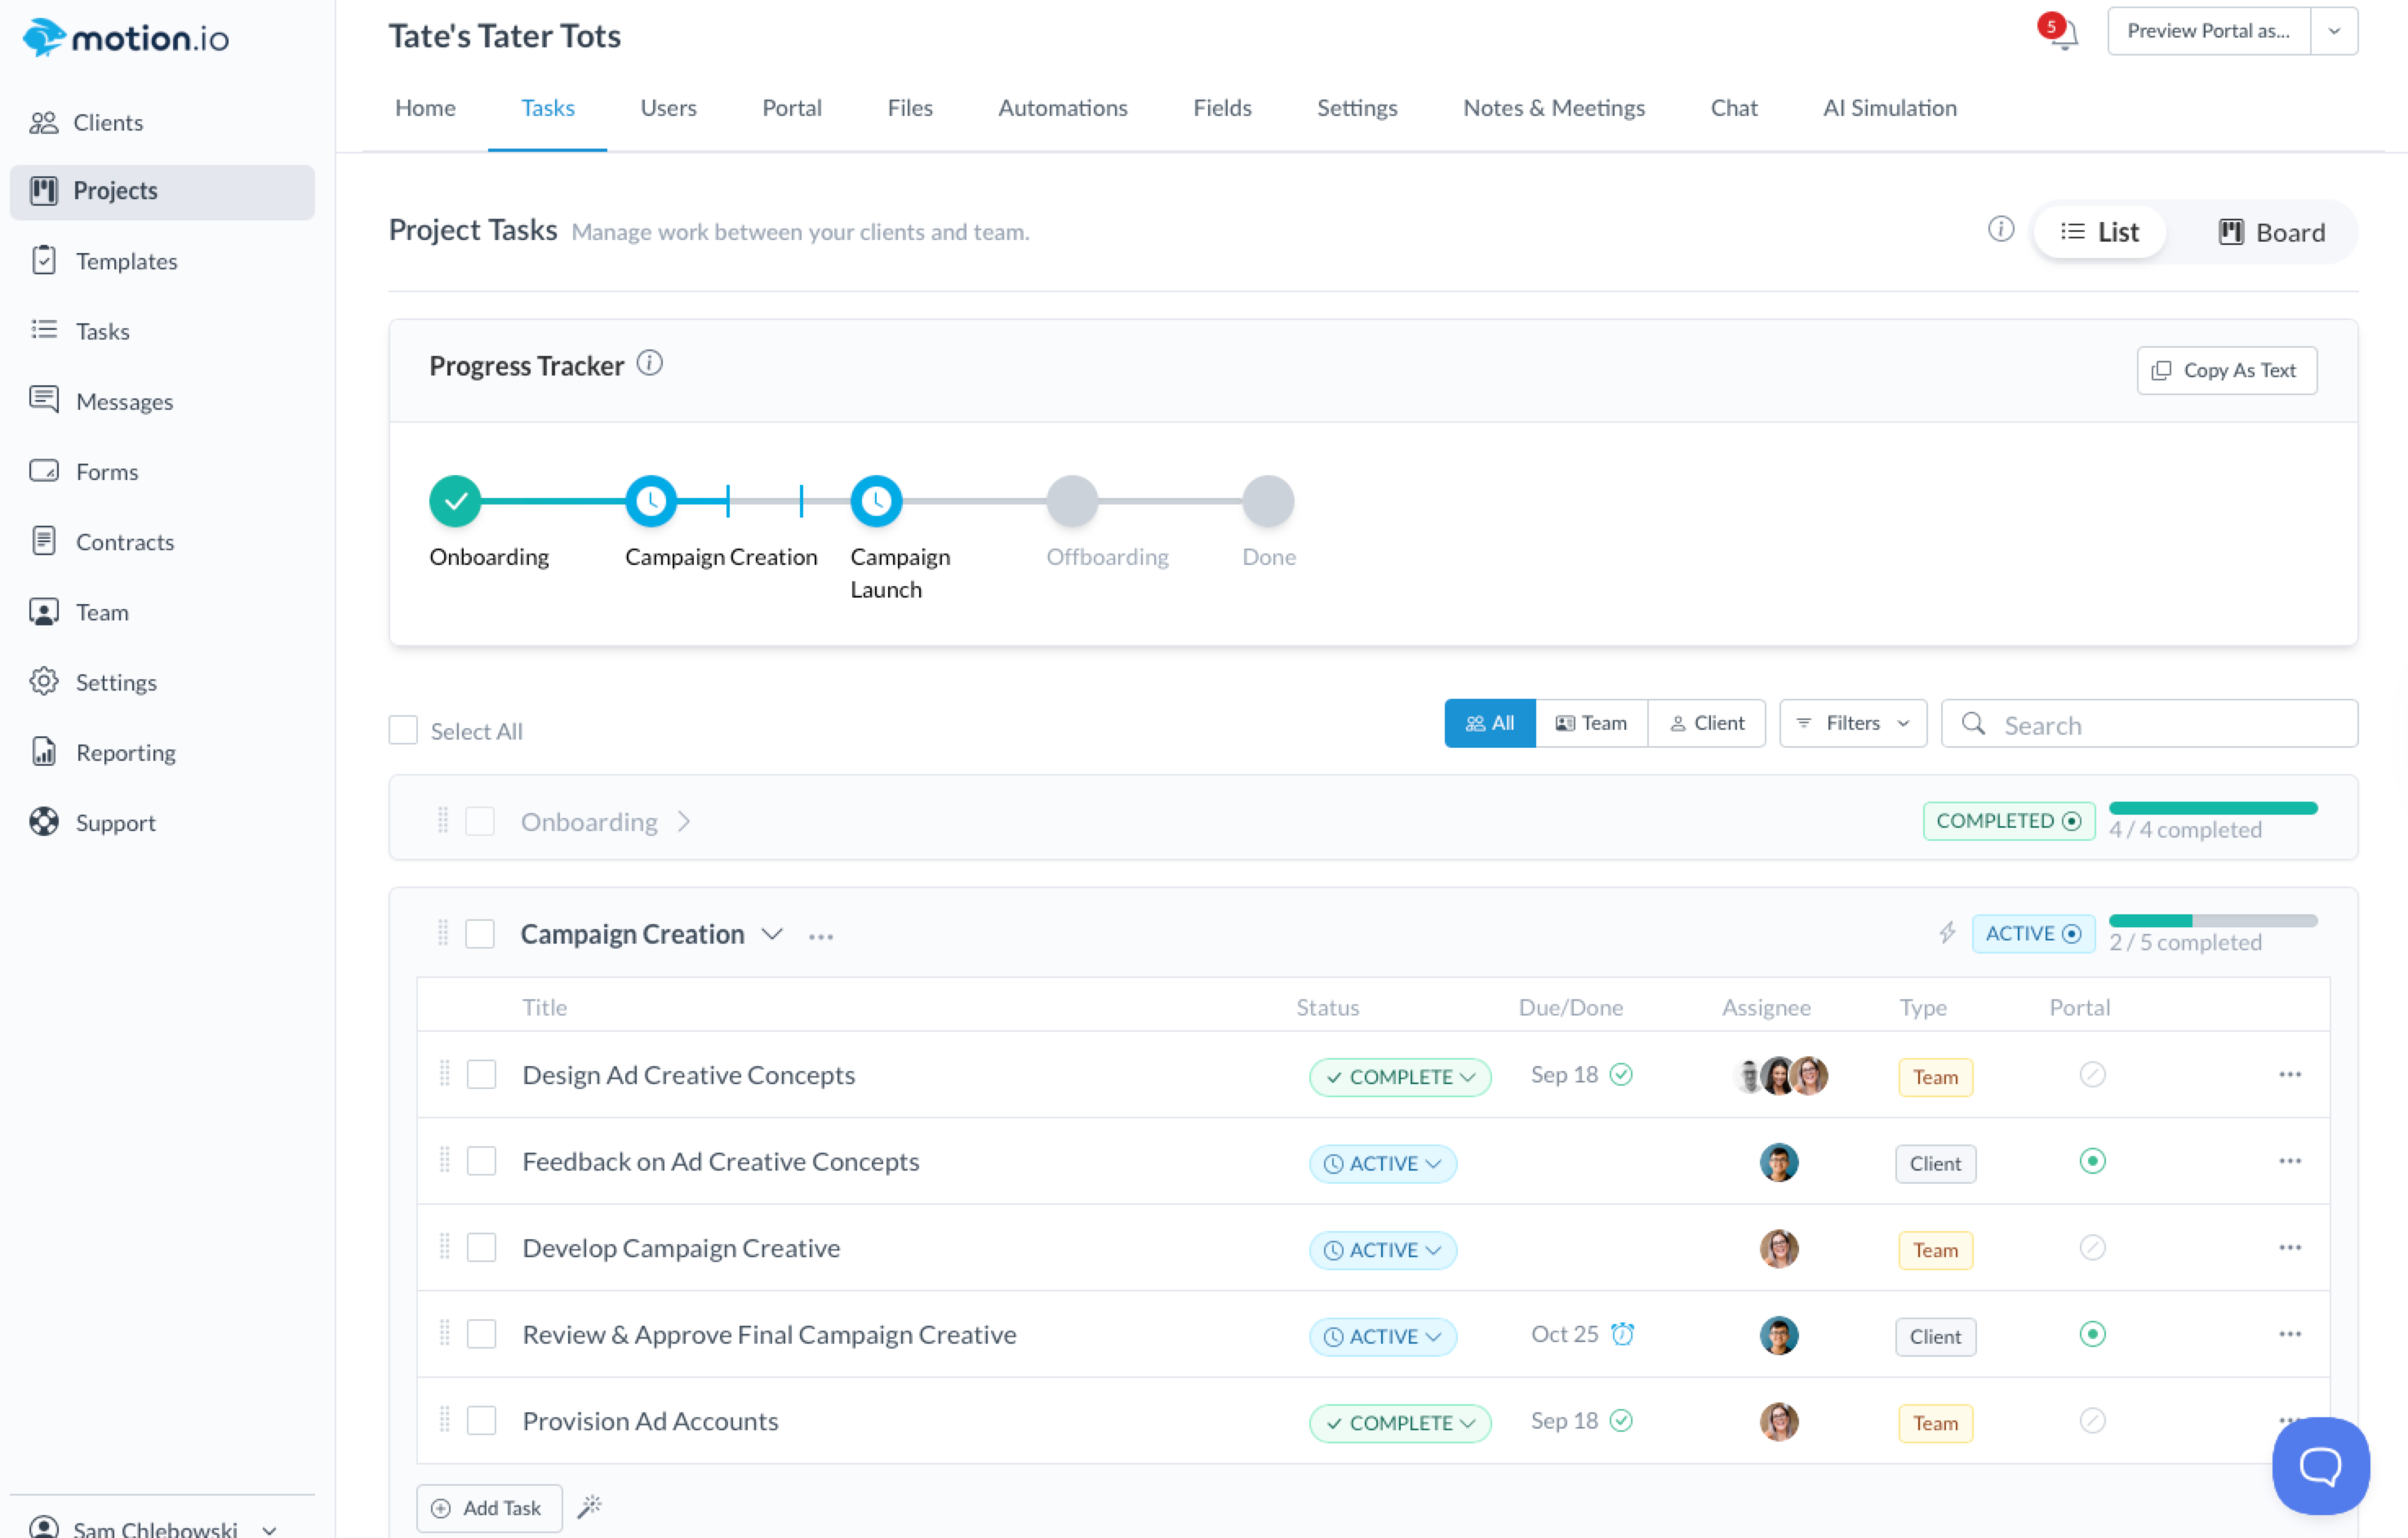The image size is (2408, 1538).
Task: Click the AI magic wand icon next to Add Task
Action: click(x=590, y=1506)
